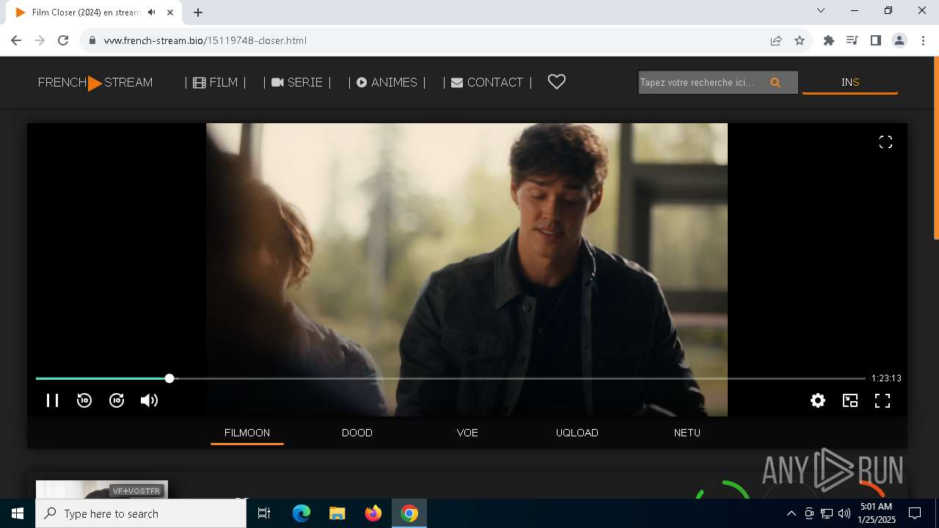Image resolution: width=939 pixels, height=528 pixels.
Task: Share this page icon in the address bar
Action: (x=776, y=40)
